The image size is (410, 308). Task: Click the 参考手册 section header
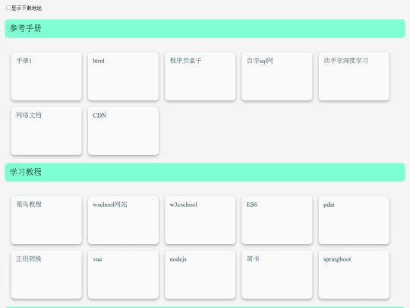pos(205,28)
